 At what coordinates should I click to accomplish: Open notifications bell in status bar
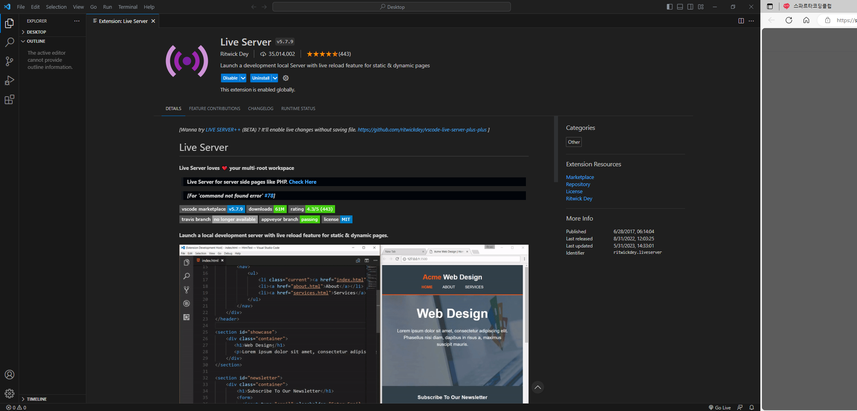tap(752, 407)
